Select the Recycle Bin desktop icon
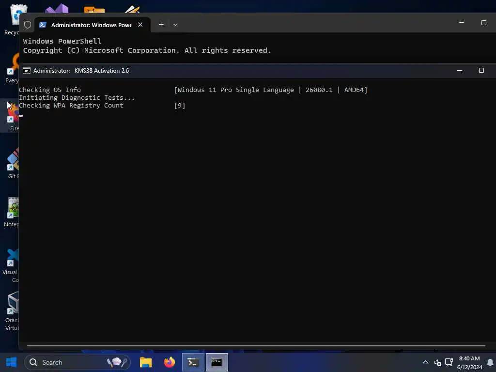This screenshot has width=496, height=372. (x=12, y=19)
